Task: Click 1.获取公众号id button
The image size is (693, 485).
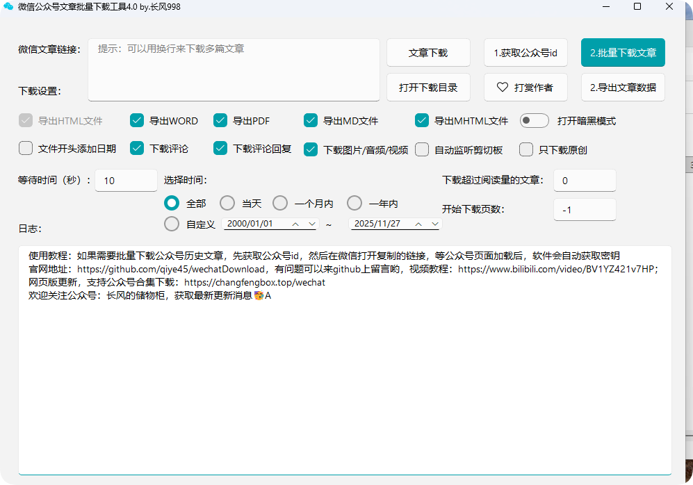Action: [x=525, y=53]
